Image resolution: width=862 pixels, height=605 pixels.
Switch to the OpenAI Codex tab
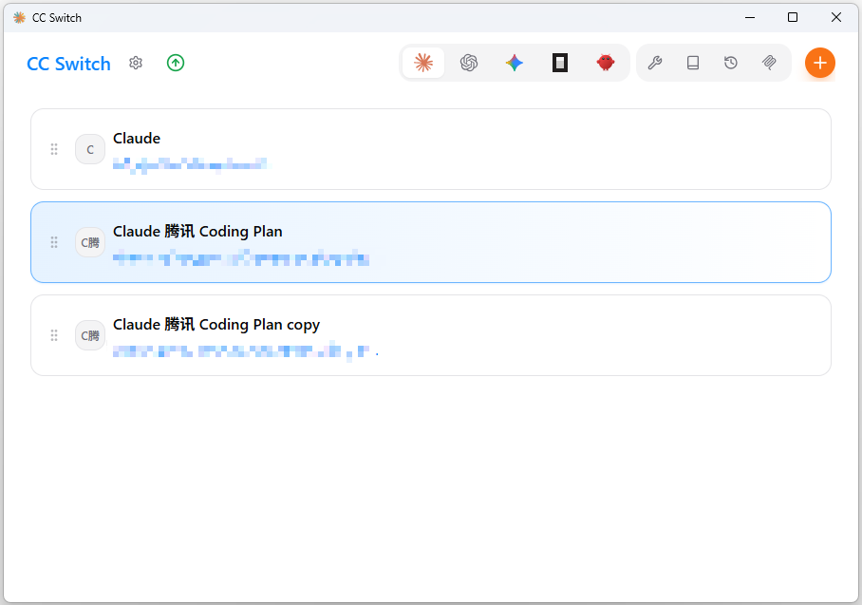469,63
